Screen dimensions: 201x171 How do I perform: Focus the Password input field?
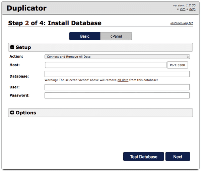pos(117,95)
